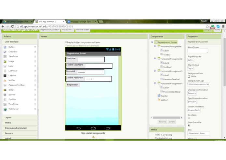The image size is (226, 160).
Task: Choose the Spinner palette icon
Action: [x=5, y=95]
